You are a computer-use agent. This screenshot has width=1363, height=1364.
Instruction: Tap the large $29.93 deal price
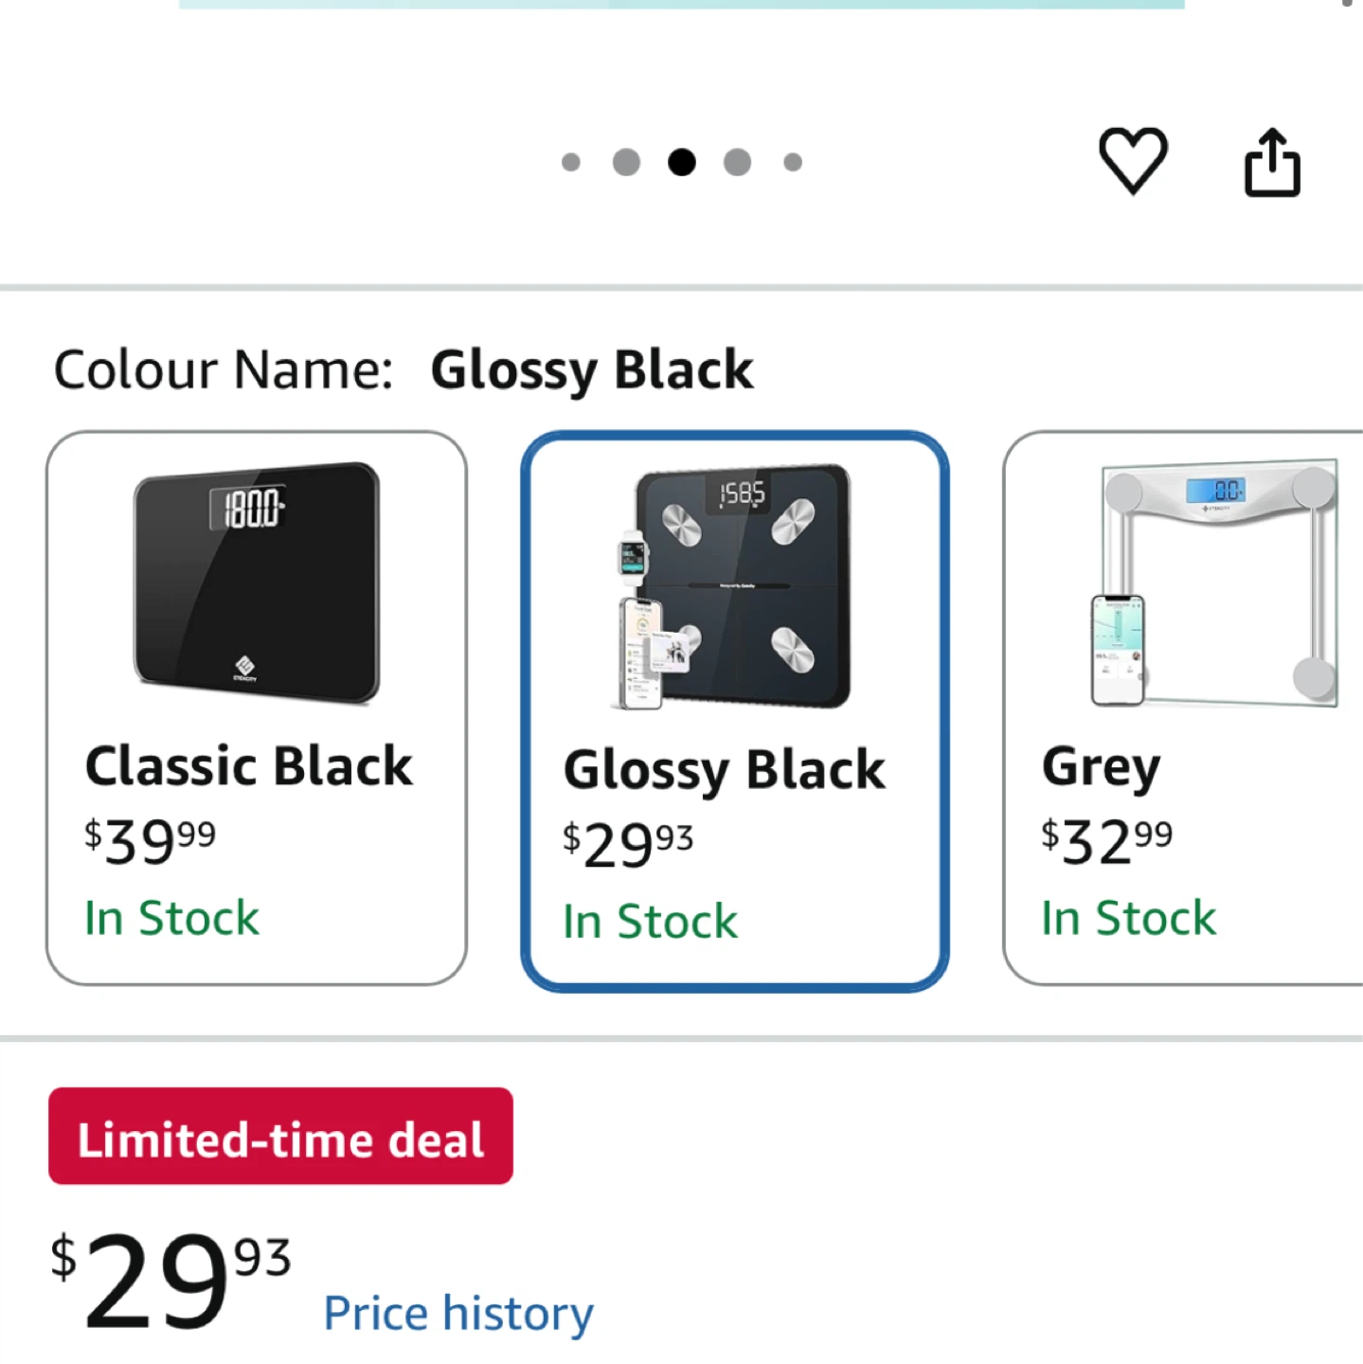click(170, 1279)
